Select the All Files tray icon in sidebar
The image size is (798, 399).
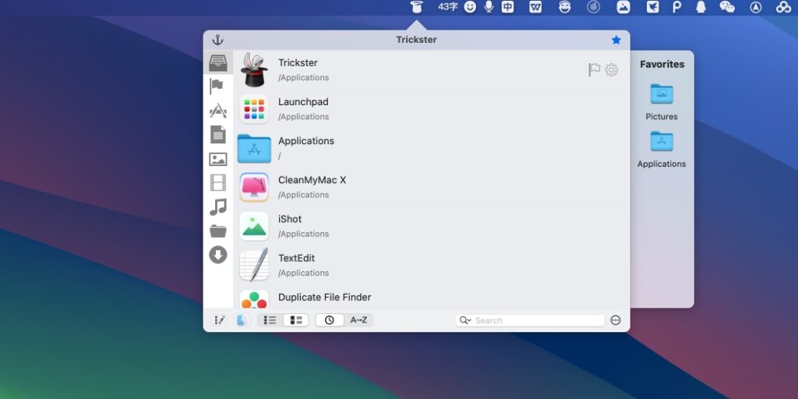coord(218,62)
